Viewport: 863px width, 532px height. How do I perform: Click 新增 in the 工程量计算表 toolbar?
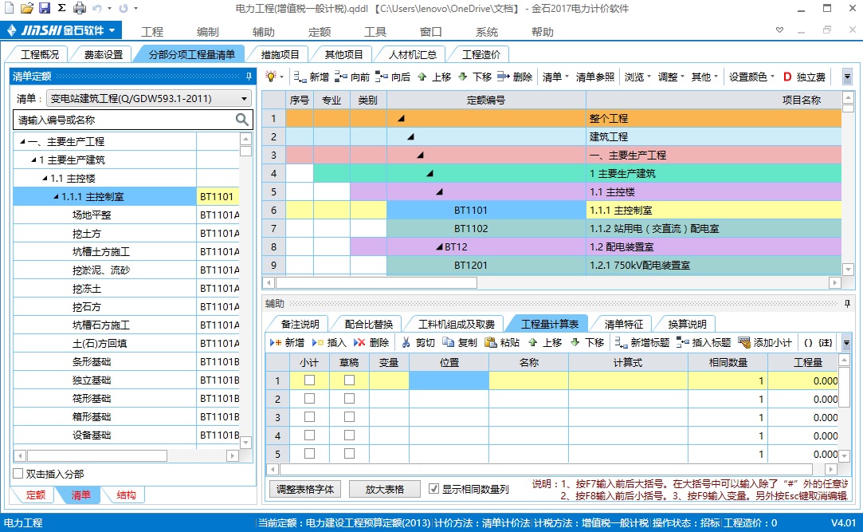pos(288,342)
